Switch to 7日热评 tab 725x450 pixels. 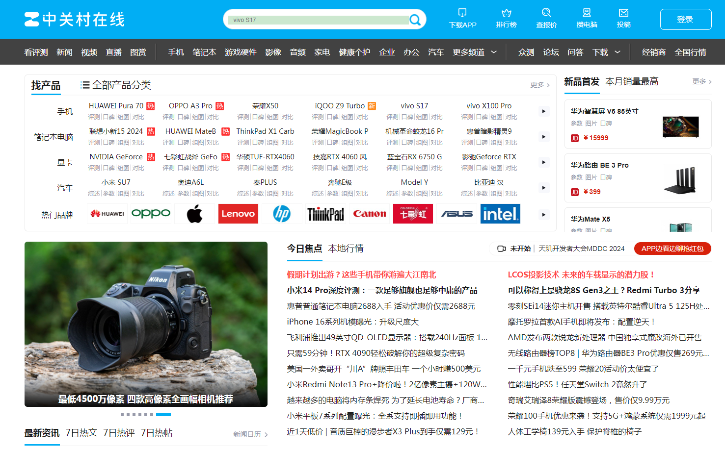(119, 433)
